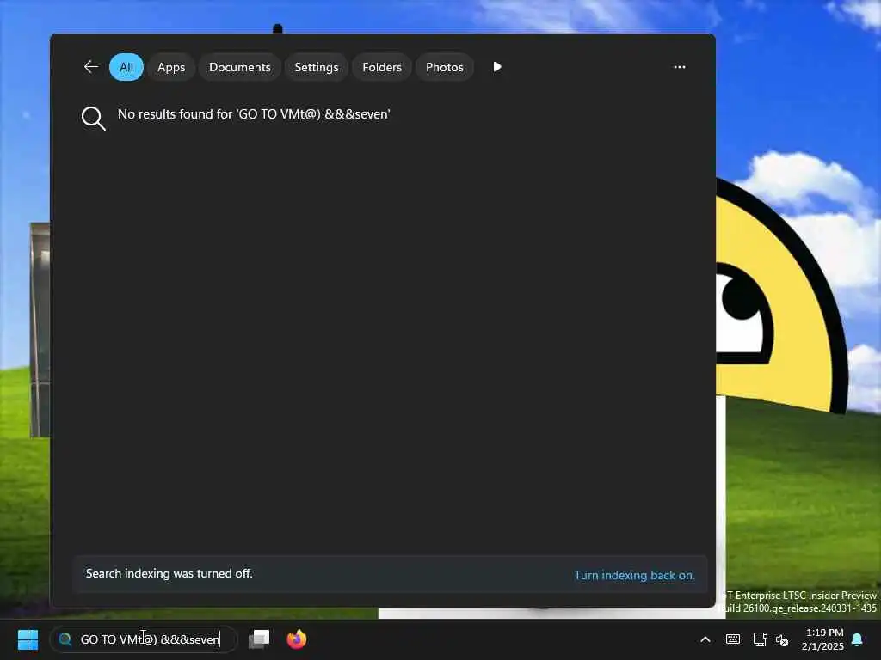Open the three-dot search options menu

tap(680, 67)
